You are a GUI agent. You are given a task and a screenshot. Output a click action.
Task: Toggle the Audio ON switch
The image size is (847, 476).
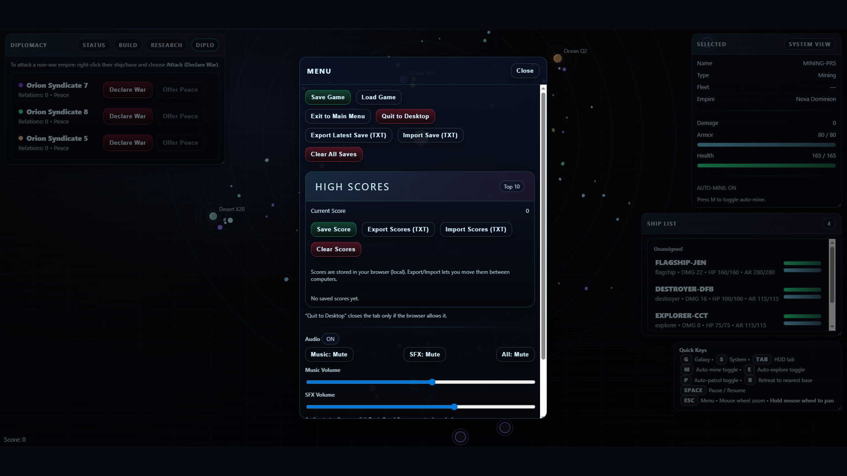[x=330, y=339]
